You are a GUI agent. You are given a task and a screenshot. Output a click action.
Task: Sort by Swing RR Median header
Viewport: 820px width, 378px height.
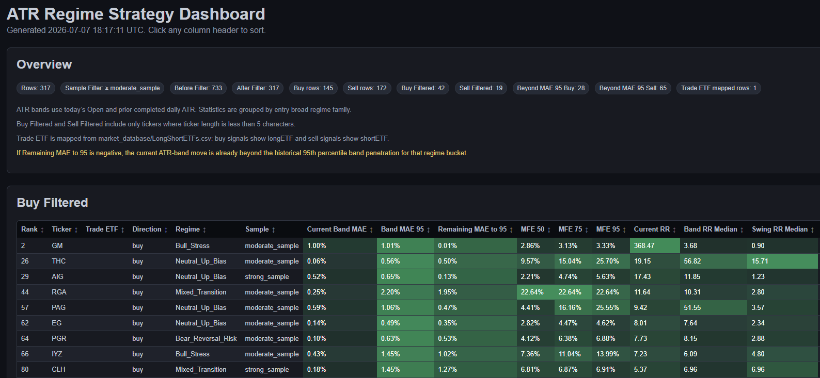pyautogui.click(x=783, y=229)
